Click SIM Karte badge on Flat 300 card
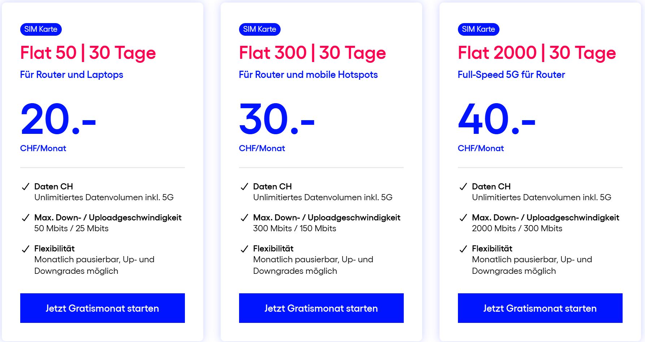 [260, 29]
